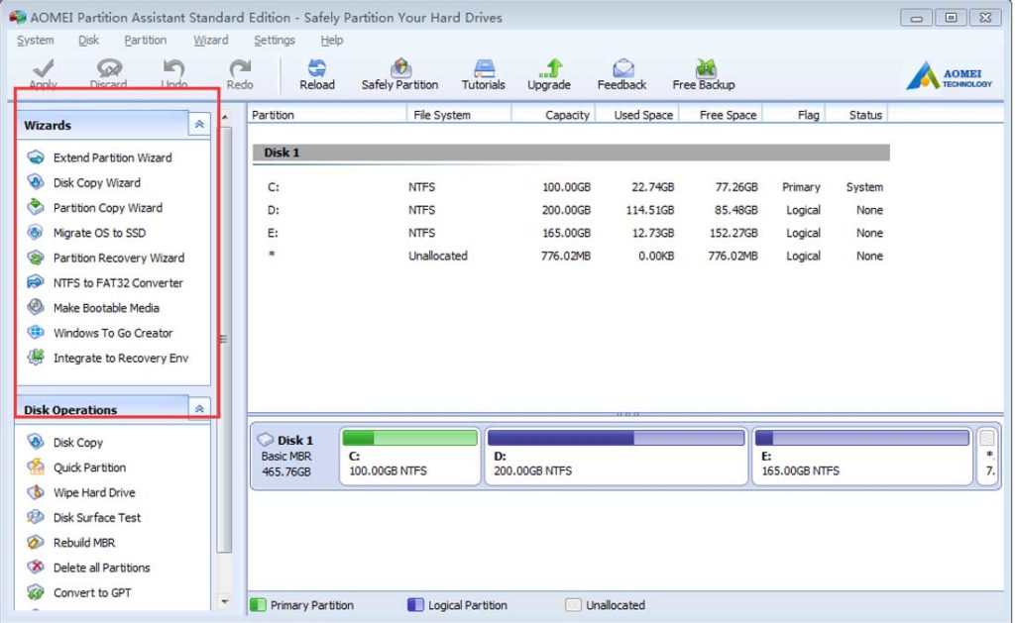Image resolution: width=1015 pixels, height=623 pixels.
Task: Click the Disk Copy operation icon
Action: pyautogui.click(x=36, y=442)
